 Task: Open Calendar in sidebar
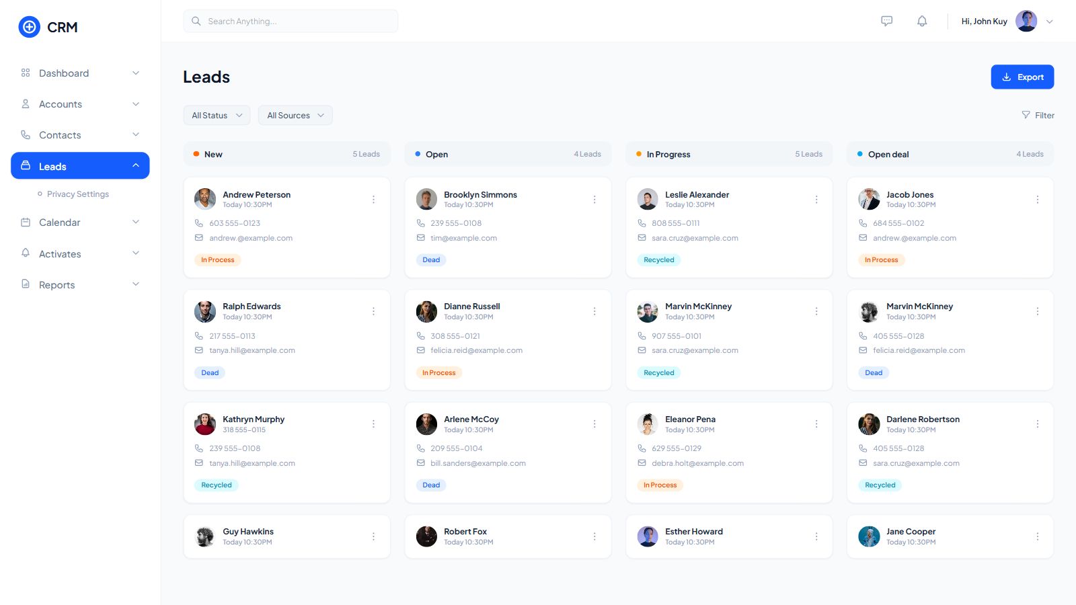[80, 223]
